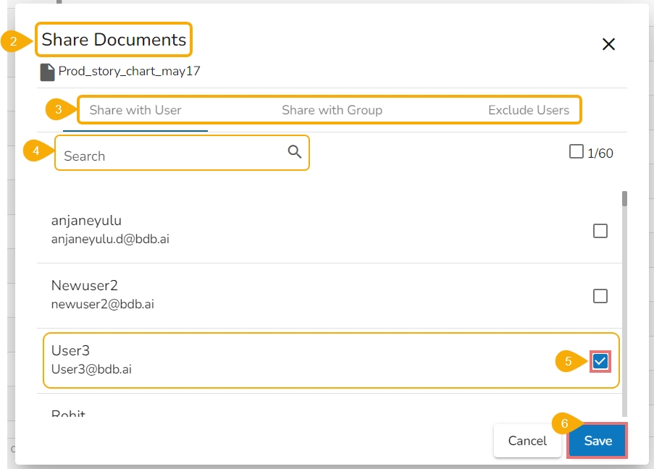Click the step 5 callout badge

tap(569, 360)
